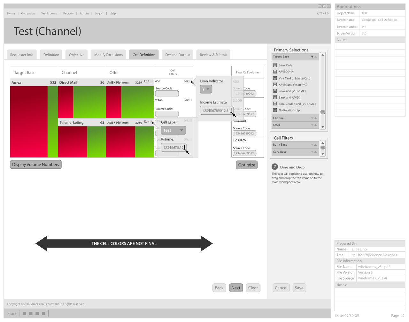The image size is (409, 322).
Task: Click the Primary Selections scrollbar thumb
Action: (323, 112)
